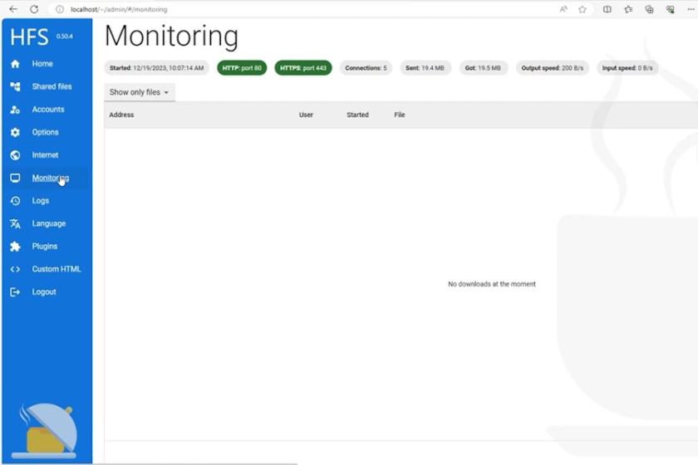
Task: Click the Input speed 0 B/s chip
Action: [627, 68]
